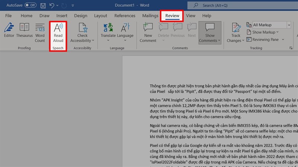
Task: Click the Search box in title bar
Action: [x=243, y=6]
